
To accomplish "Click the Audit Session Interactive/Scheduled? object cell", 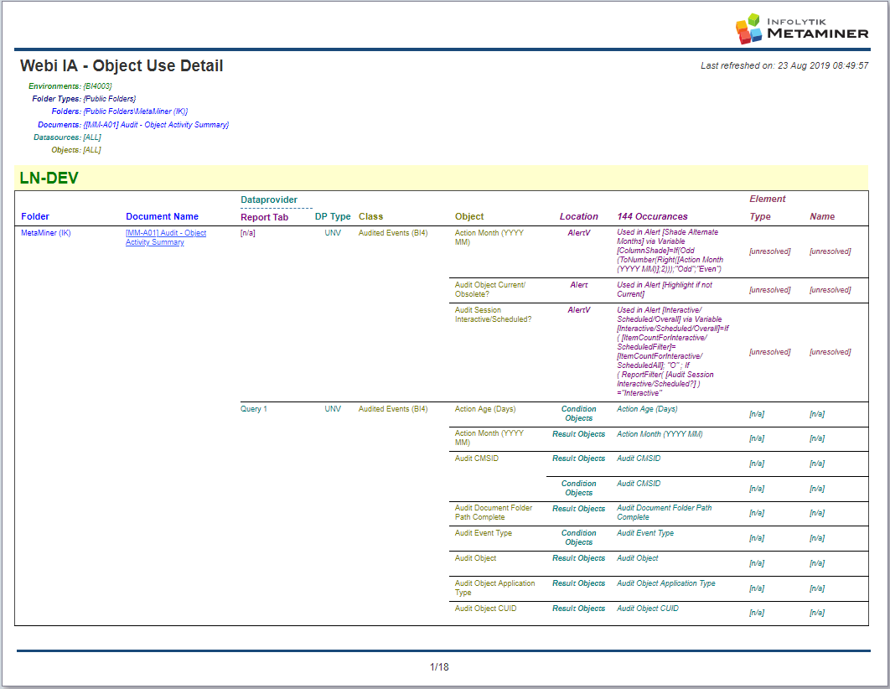I will [x=494, y=314].
